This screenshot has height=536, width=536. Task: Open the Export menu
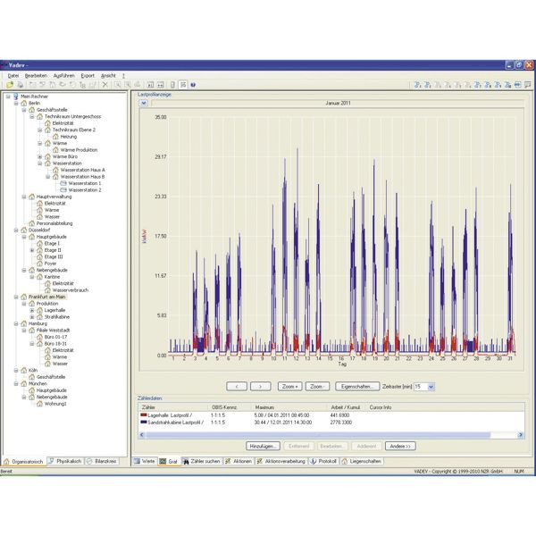pos(88,76)
